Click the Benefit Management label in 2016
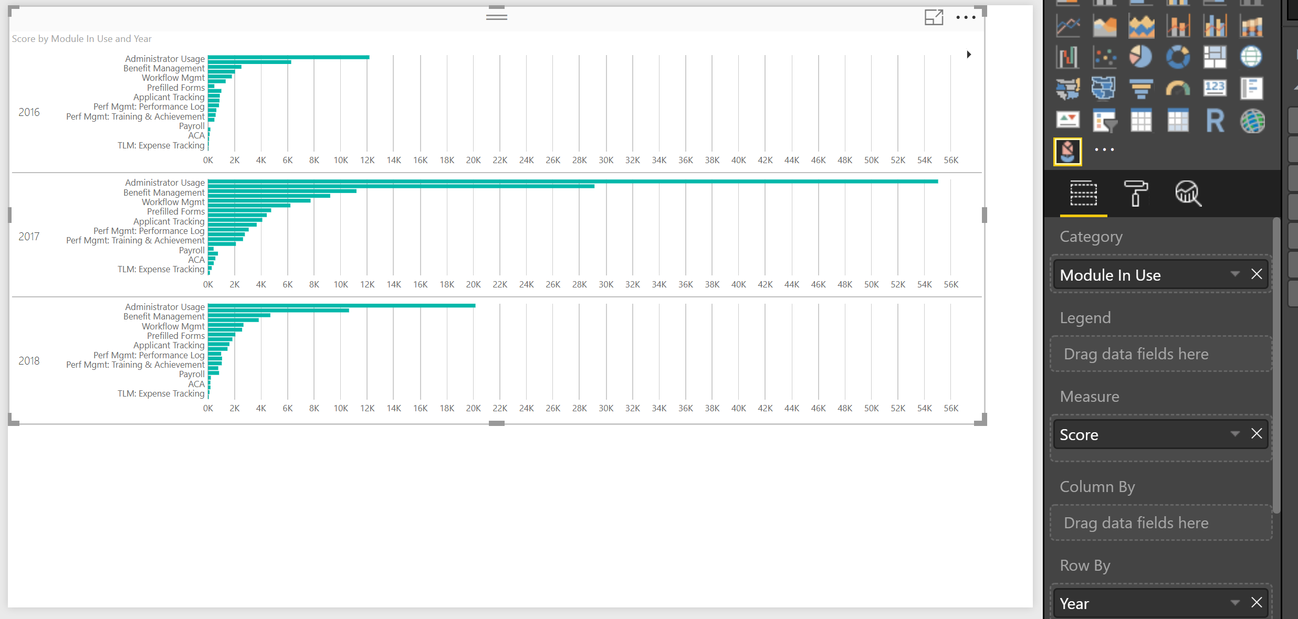 (x=164, y=68)
